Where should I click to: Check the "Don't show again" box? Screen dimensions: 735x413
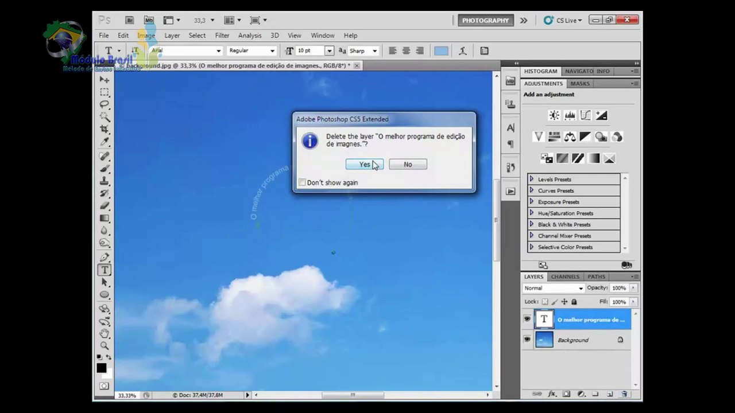point(302,182)
